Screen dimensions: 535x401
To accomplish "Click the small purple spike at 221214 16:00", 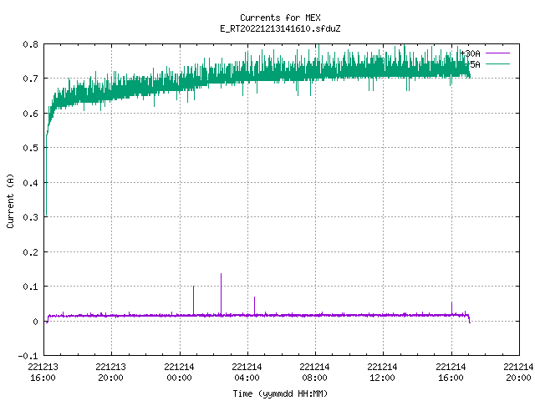I will click(x=452, y=308).
